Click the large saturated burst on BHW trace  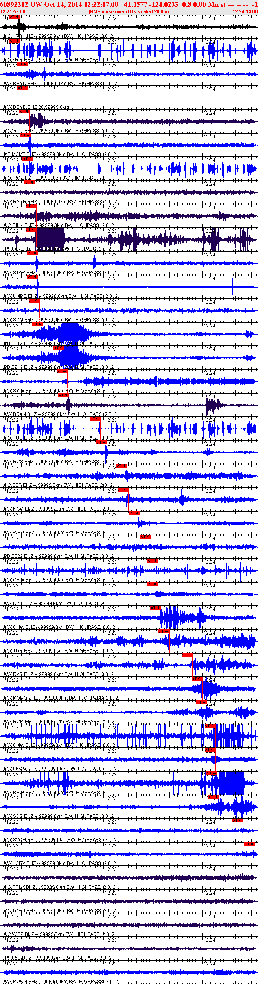[x=231, y=783]
